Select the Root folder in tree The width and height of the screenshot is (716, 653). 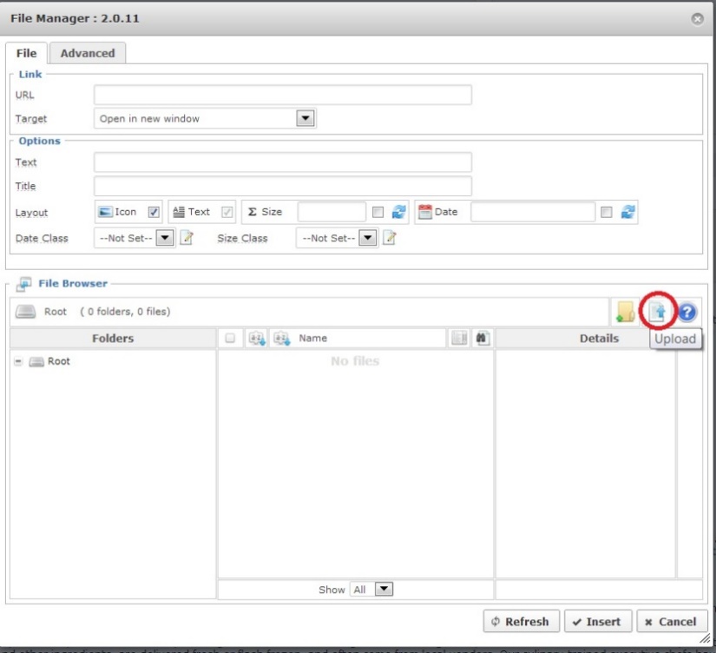click(x=58, y=361)
